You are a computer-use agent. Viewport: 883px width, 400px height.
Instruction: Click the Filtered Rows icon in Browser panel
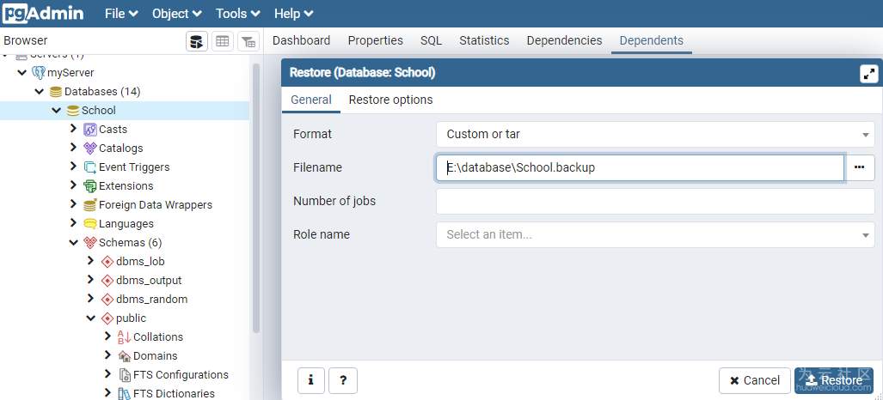pyautogui.click(x=248, y=41)
